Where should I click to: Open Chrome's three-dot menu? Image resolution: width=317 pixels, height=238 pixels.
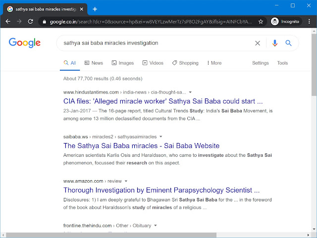309,21
